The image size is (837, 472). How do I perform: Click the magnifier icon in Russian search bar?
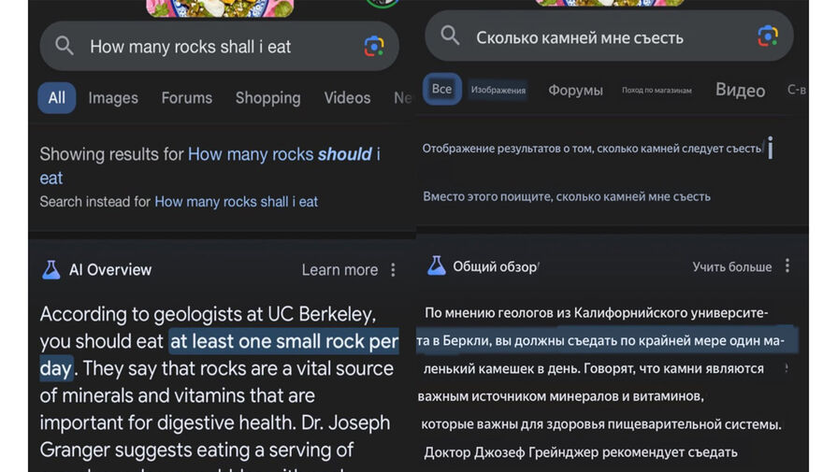(x=450, y=36)
